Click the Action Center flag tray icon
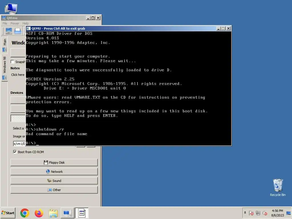Image resolution: width=292 pixels, height=219 pixels. click(x=251, y=213)
